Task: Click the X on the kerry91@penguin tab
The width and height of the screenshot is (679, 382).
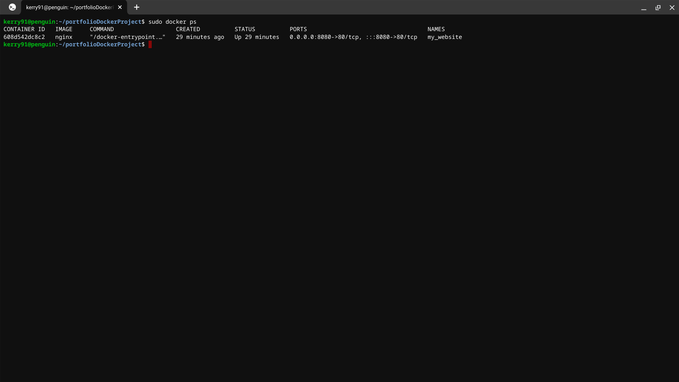Action: click(120, 7)
